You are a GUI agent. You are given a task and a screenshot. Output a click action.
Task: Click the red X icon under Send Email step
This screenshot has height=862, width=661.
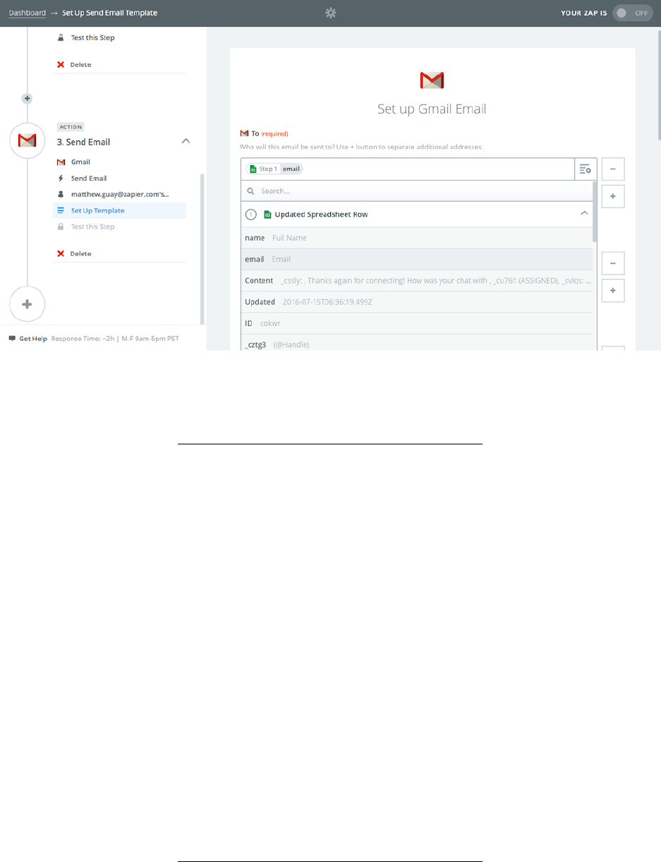61,253
